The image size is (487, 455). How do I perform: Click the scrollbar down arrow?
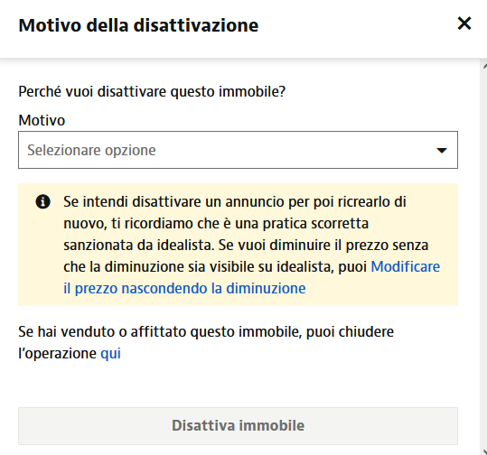click(x=484, y=450)
